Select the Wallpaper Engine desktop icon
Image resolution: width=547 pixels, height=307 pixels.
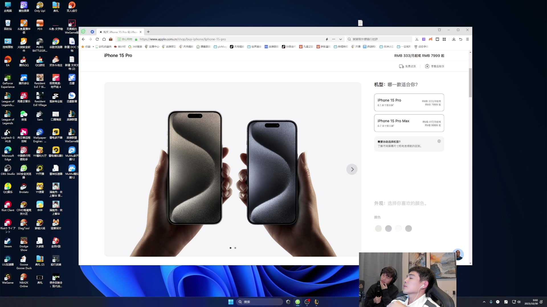point(40,136)
